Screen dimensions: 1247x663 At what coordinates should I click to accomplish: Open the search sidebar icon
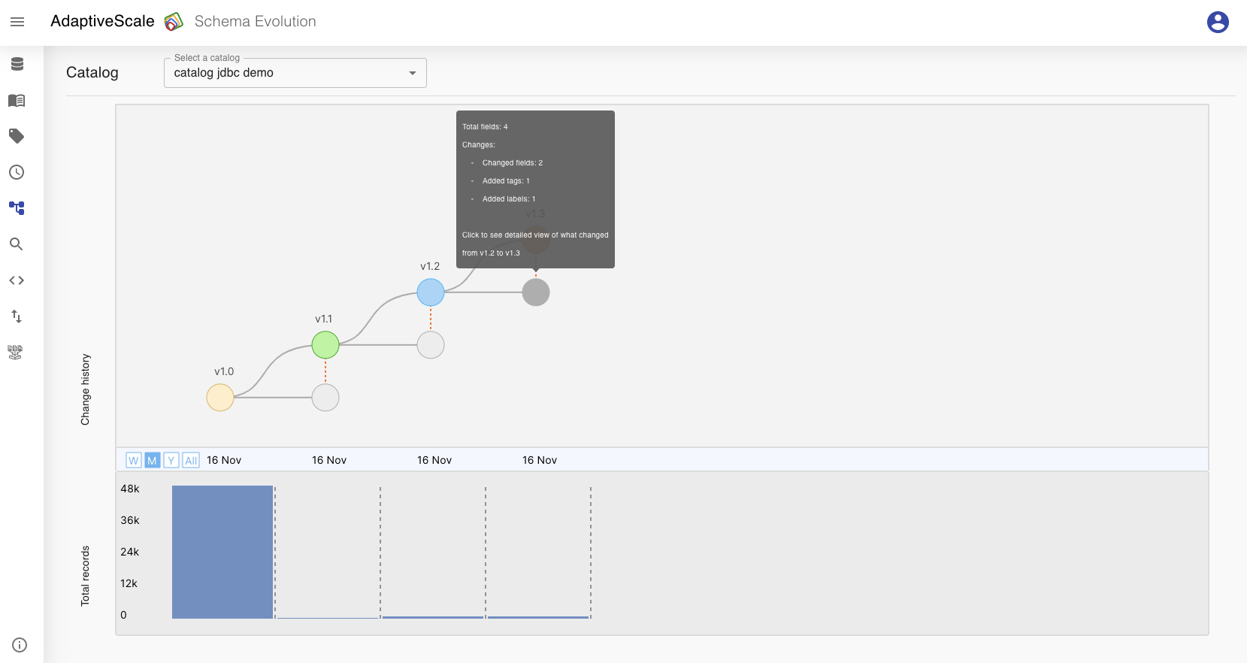coord(17,244)
